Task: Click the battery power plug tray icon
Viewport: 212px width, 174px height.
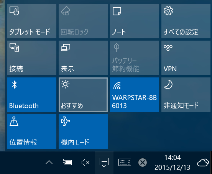Action: pos(67,163)
